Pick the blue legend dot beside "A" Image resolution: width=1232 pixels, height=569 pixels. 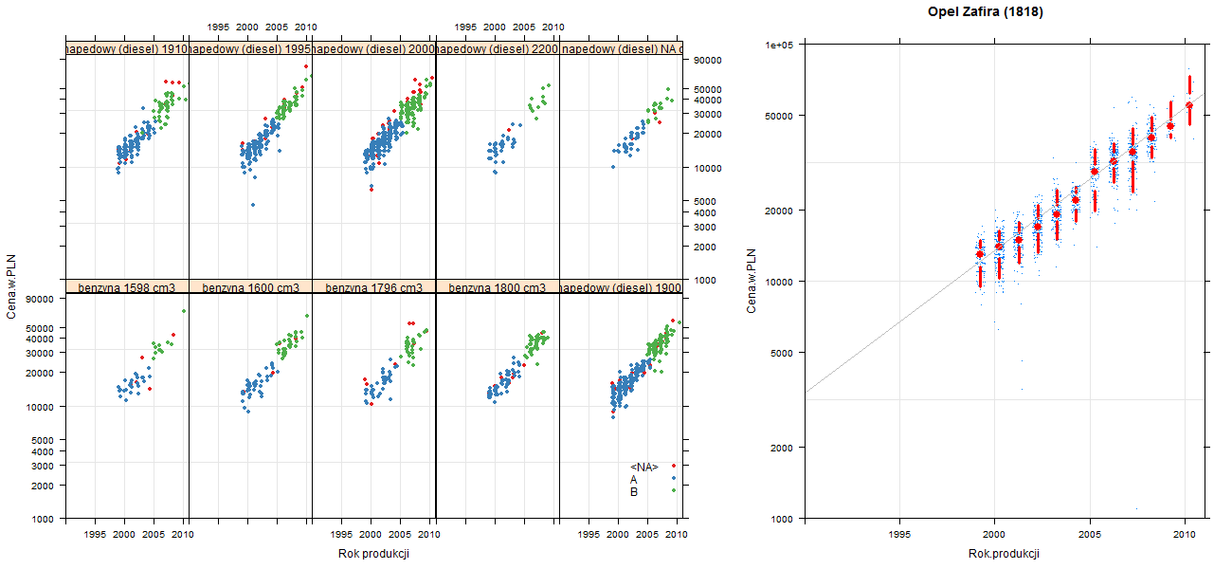674,478
